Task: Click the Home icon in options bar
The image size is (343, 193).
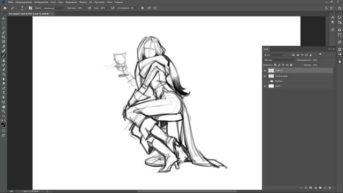Action: coord(5,8)
